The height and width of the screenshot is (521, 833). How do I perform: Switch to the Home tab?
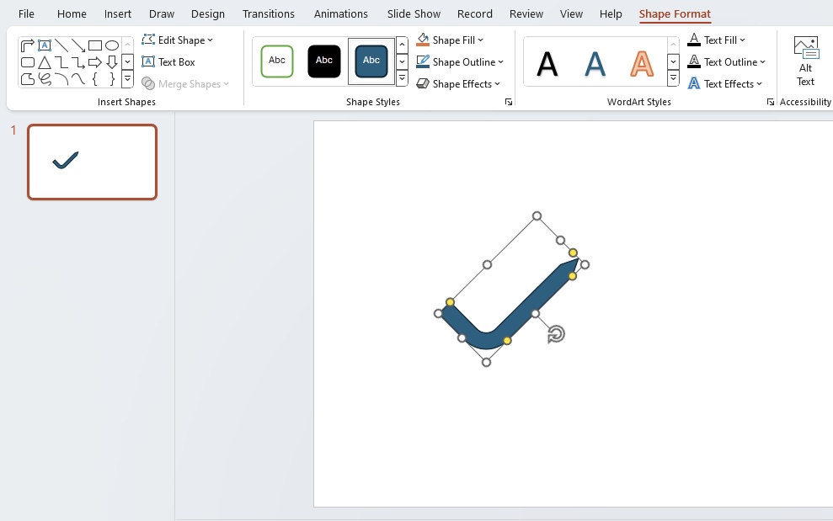[x=72, y=13]
